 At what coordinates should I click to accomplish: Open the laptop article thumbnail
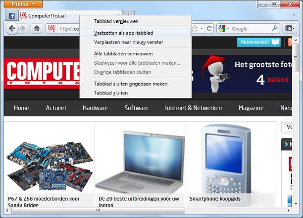pyautogui.click(x=140, y=162)
